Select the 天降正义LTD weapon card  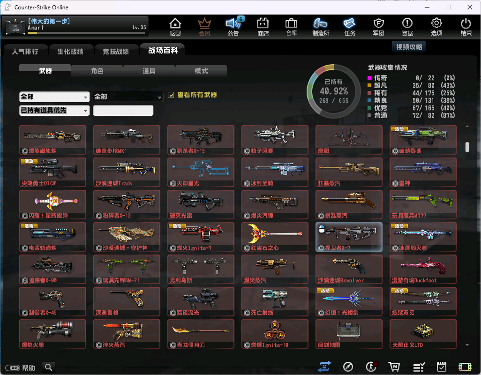click(x=423, y=334)
